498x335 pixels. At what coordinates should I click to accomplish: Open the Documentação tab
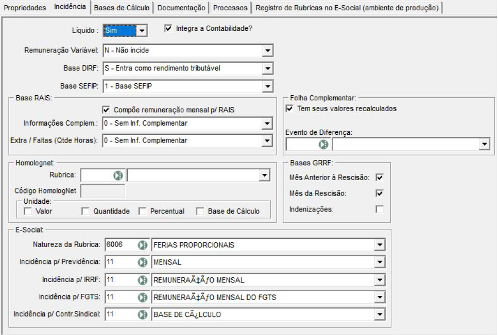tap(181, 8)
